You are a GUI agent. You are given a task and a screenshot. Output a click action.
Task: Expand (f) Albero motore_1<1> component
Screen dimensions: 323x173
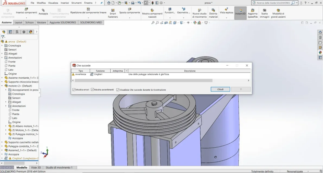pyautogui.click(x=6, y=126)
